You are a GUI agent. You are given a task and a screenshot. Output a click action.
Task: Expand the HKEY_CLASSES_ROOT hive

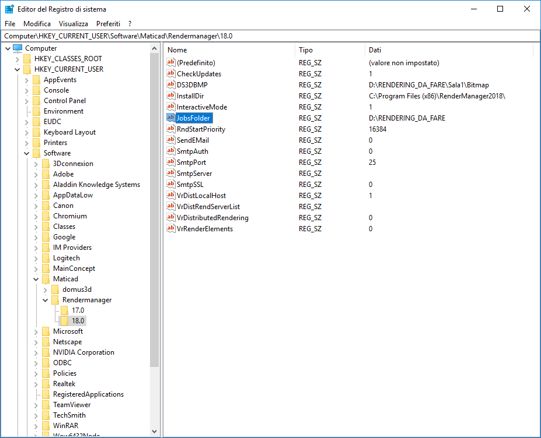tap(18, 59)
